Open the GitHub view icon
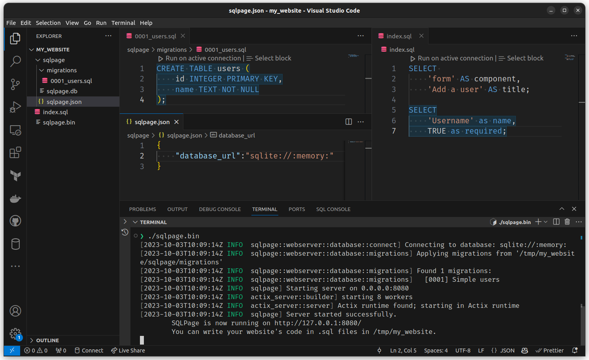The image size is (589, 360). (15, 221)
